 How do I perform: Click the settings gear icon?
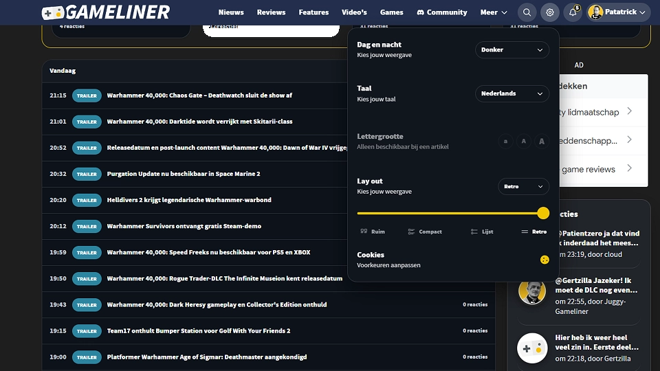click(x=550, y=12)
